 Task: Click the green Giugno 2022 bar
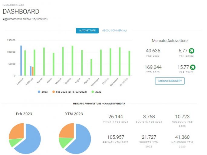coord(72,61)
